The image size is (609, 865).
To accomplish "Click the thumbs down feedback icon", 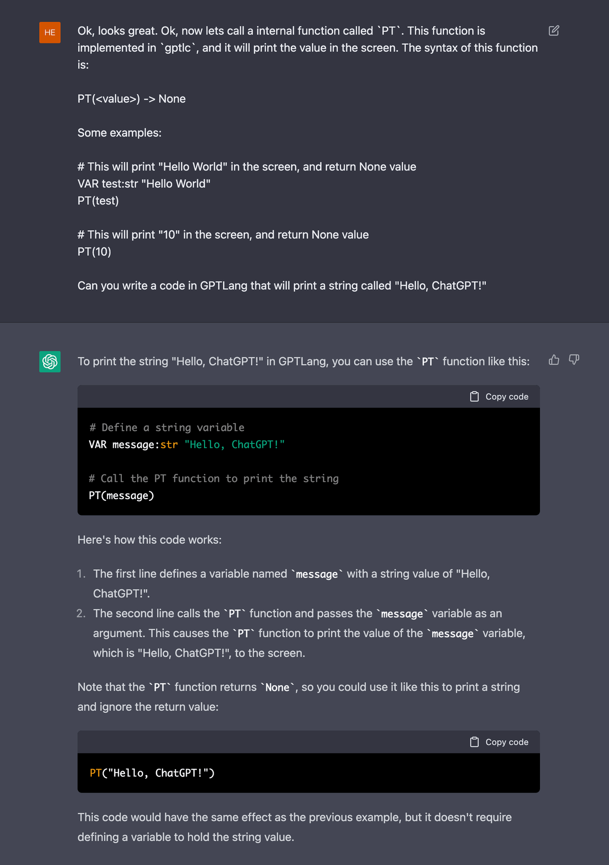I will 574,360.
